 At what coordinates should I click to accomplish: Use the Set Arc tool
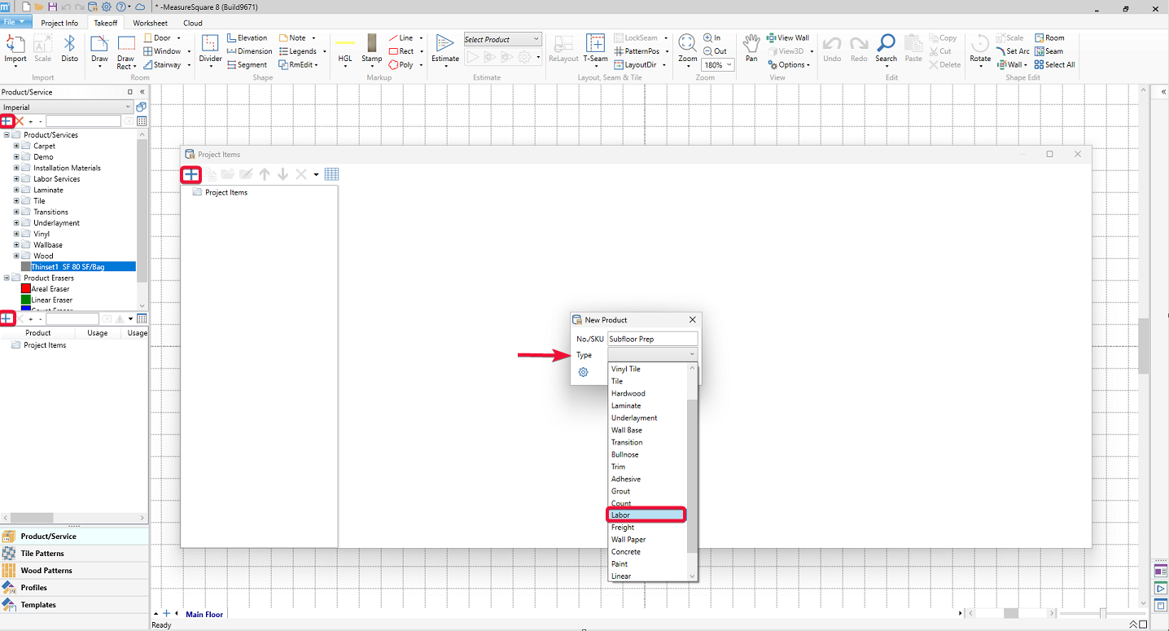1014,51
